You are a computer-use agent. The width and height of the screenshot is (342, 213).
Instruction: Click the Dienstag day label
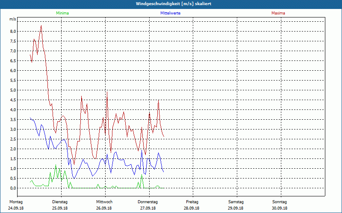60,202
